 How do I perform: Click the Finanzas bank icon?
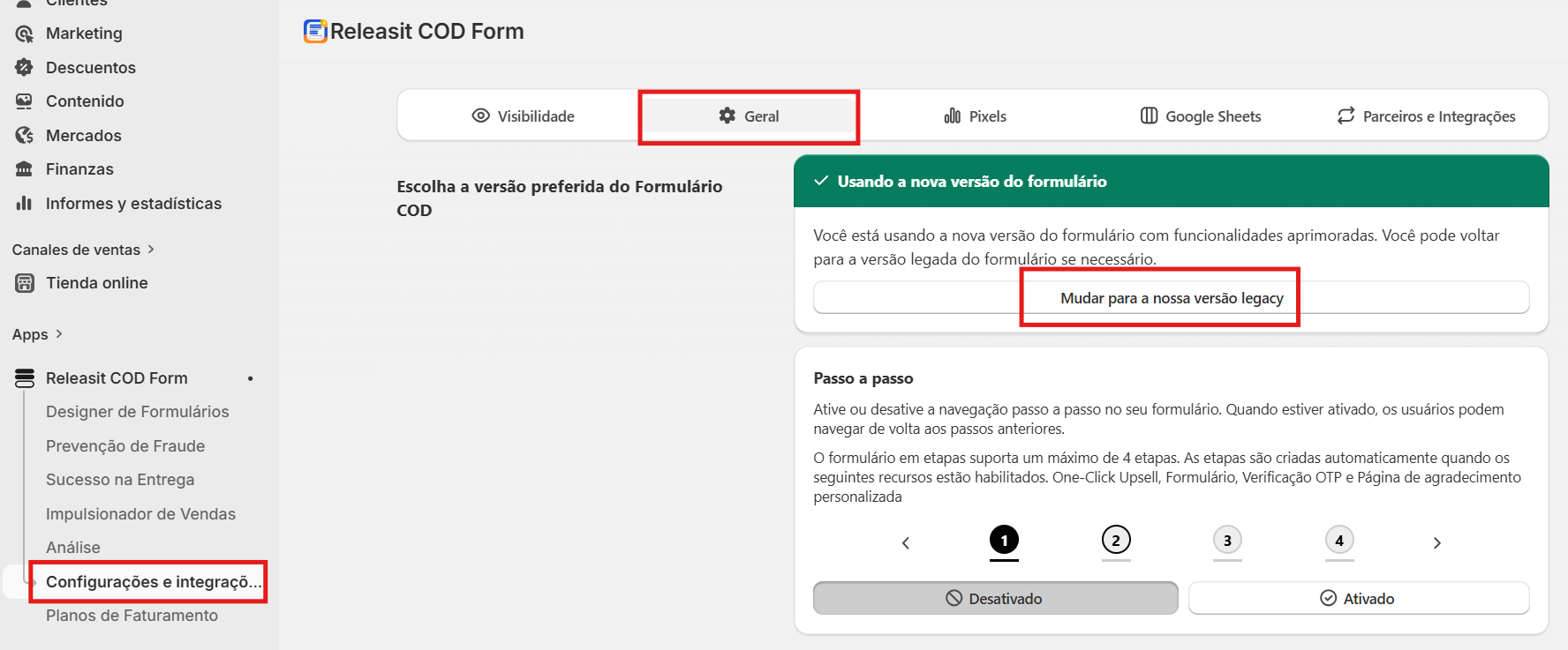[x=24, y=169]
